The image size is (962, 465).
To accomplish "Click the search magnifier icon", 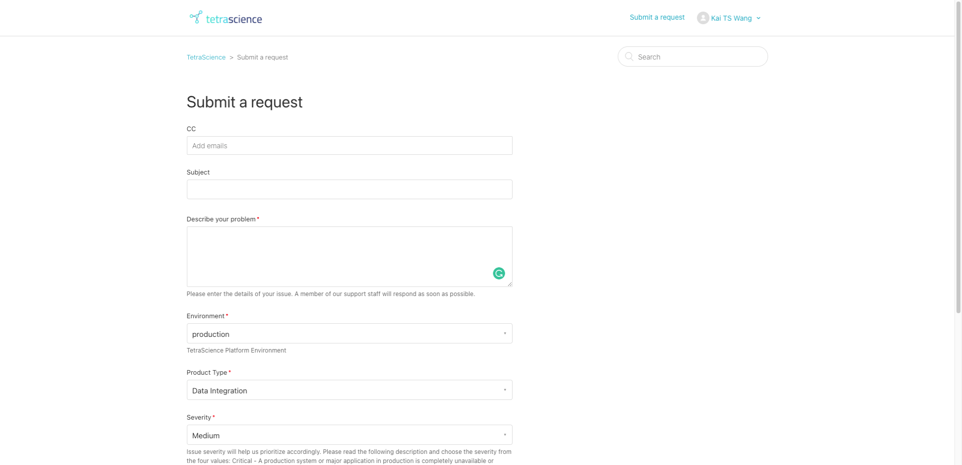I will coord(629,56).
